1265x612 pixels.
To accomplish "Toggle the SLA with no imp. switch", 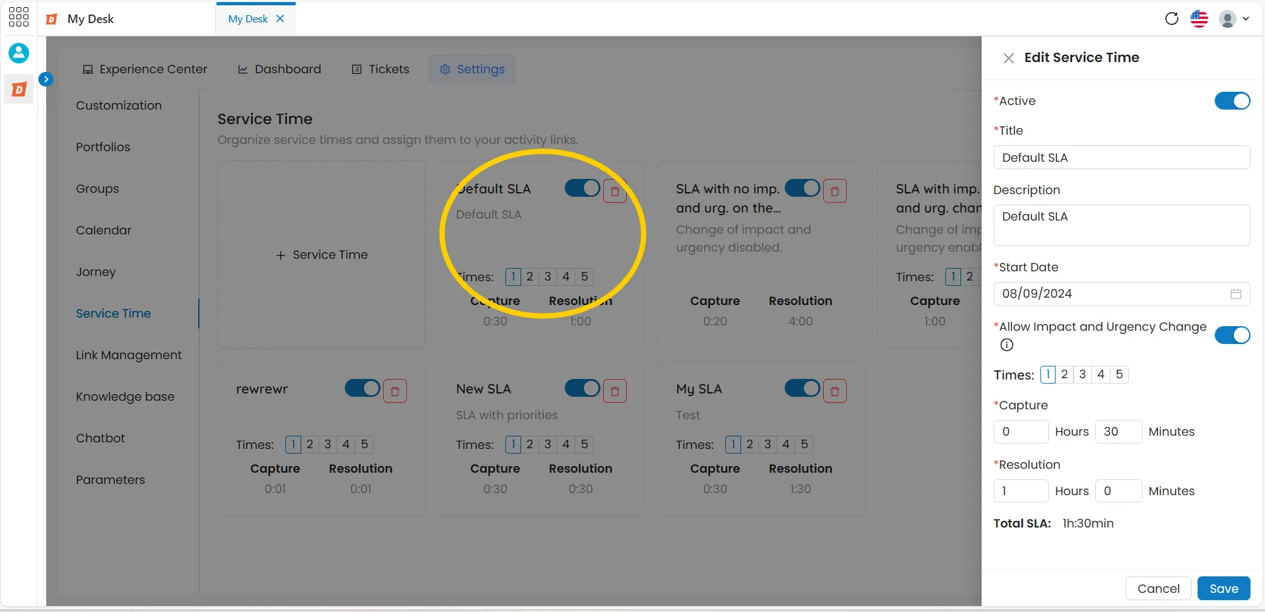I will click(x=803, y=188).
